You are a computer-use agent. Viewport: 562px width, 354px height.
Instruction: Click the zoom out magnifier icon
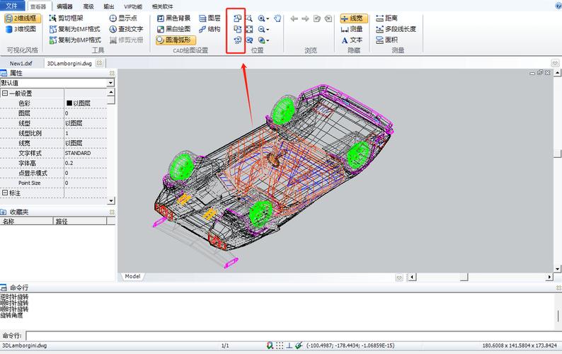click(x=262, y=29)
